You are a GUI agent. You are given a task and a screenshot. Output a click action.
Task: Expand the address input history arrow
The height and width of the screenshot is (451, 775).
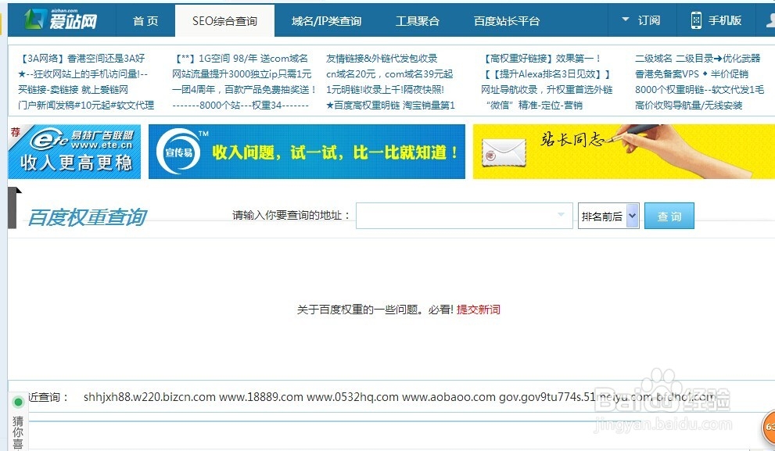pos(561,214)
